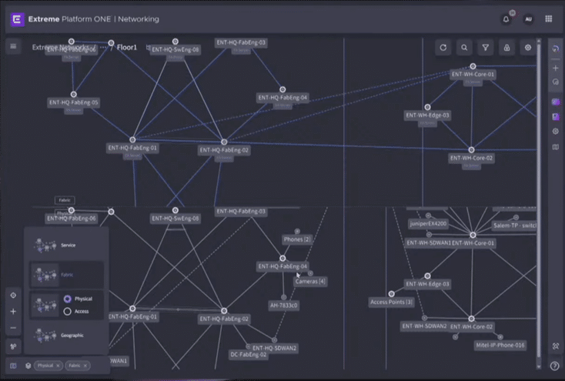Click the top assistant icon in right sidebar
Viewport: 565px width, 381px height.
(556, 48)
